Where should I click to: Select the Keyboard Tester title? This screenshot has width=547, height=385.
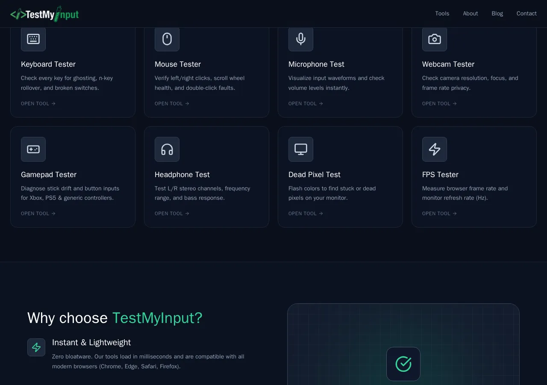point(48,64)
